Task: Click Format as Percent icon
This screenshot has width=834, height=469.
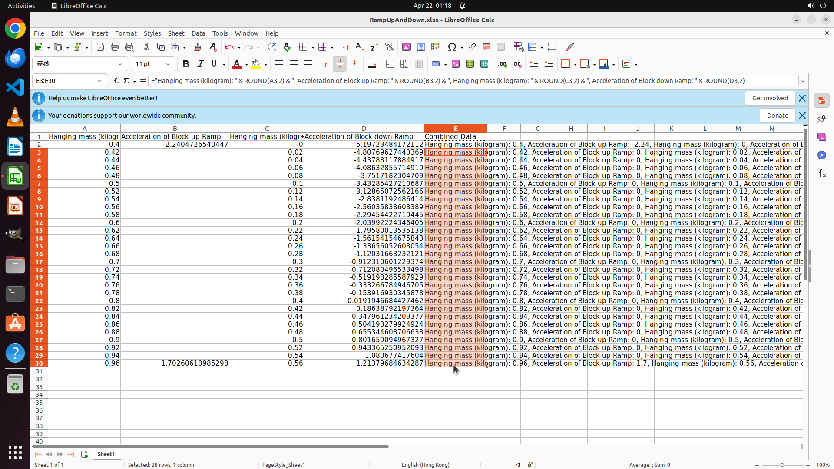Action: [456, 64]
